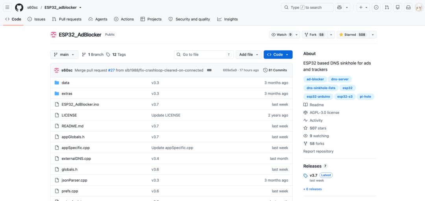Click the tags icon beside 12 Tags
Screen dimensions: 425x201
pyautogui.click(x=108, y=55)
